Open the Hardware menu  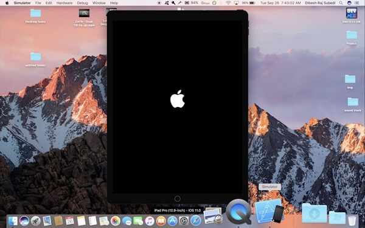tap(64, 3)
